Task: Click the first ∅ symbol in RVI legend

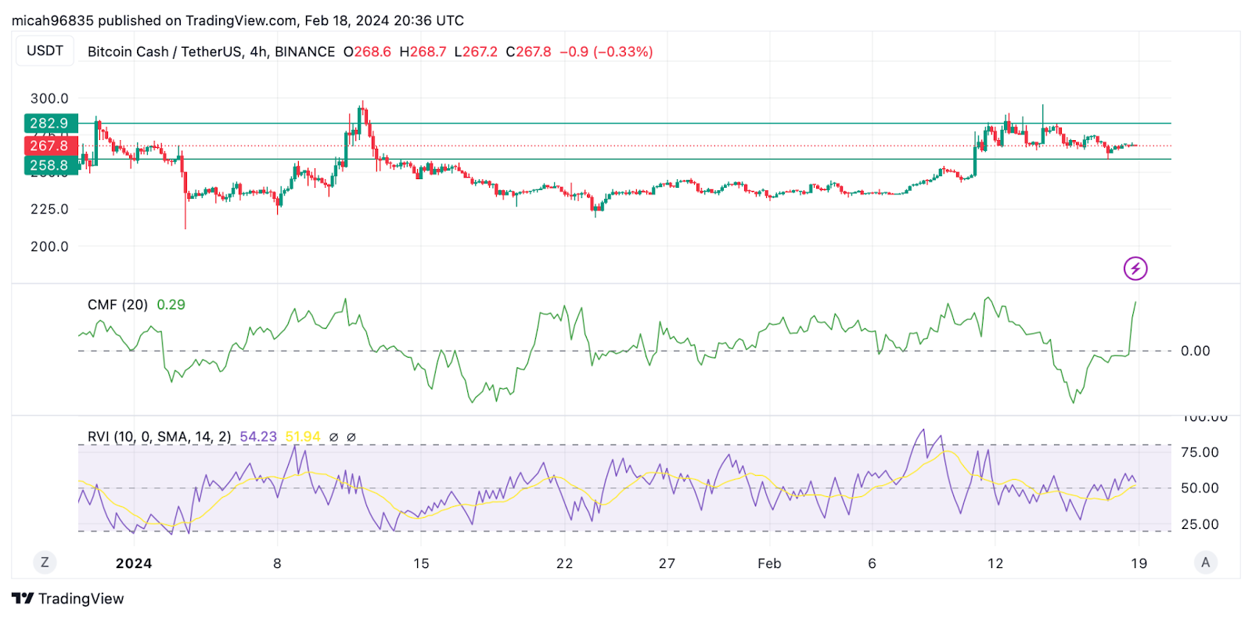Action: click(334, 437)
